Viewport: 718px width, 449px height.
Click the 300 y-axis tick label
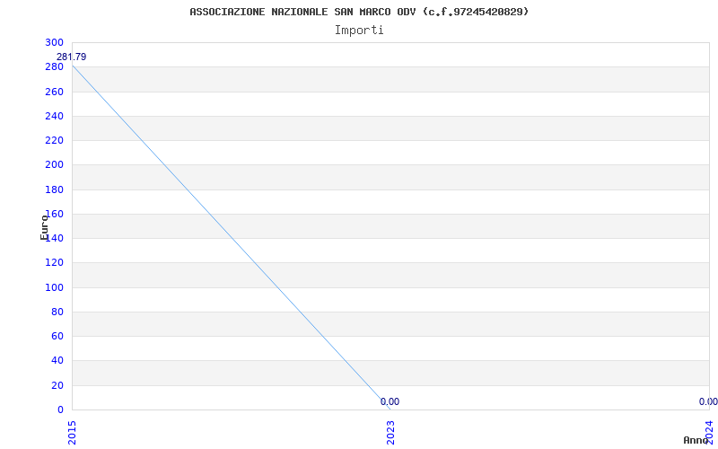[x=54, y=42]
